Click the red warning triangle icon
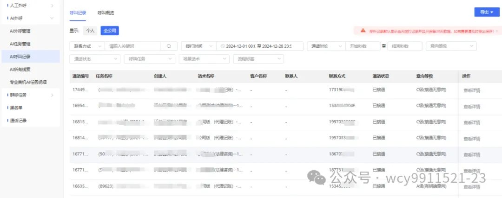The width and height of the screenshot is (502, 198). [x=363, y=31]
